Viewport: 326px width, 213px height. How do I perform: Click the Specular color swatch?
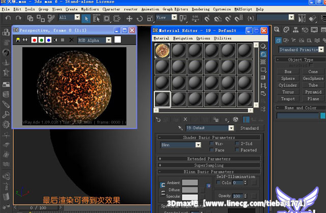(190, 197)
